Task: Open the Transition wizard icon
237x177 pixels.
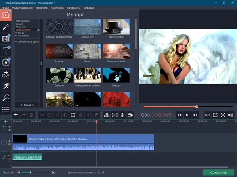Action: point(73,115)
